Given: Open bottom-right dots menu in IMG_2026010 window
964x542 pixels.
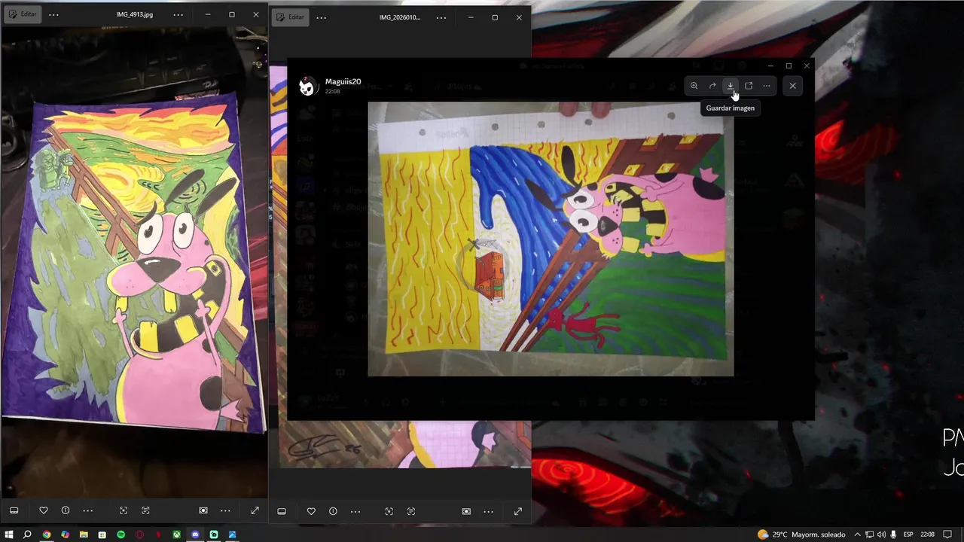Looking at the screenshot, I should coord(488,511).
